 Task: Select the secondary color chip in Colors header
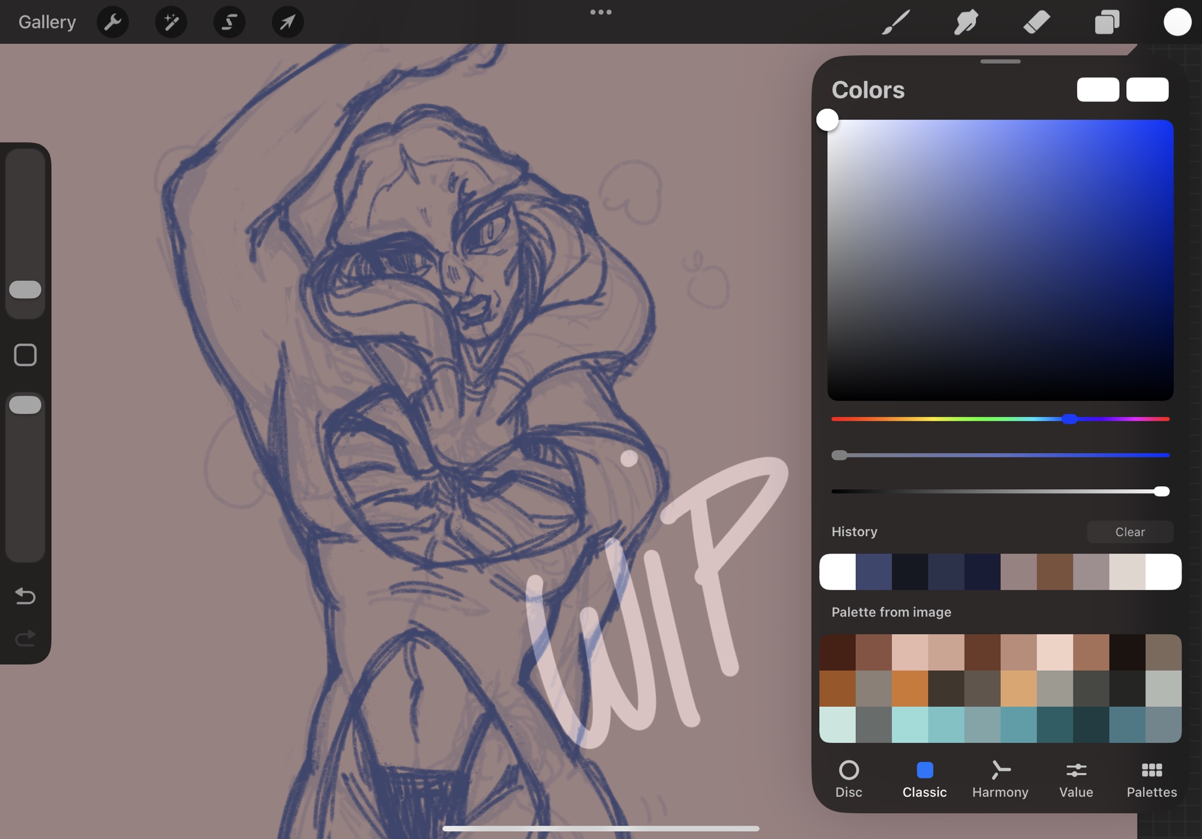point(1147,90)
